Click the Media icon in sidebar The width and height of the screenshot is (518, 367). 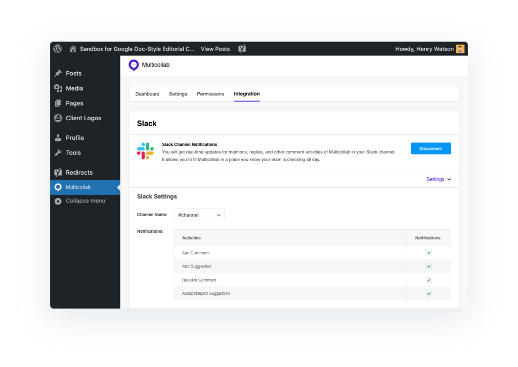tap(58, 88)
